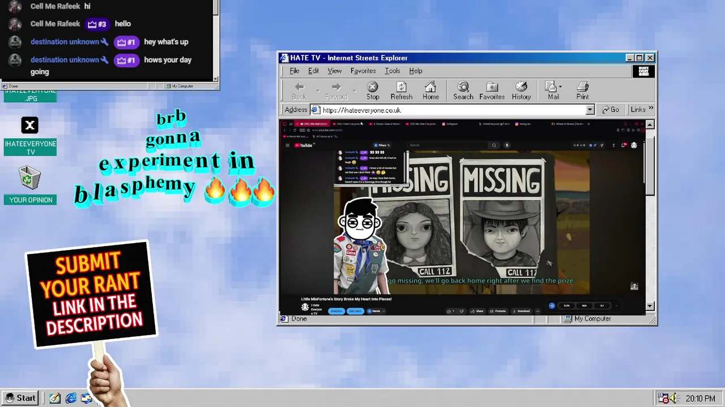Viewport: 725px width, 407px height.
Task: Click the notepad quick launch icon
Action: tap(54, 398)
